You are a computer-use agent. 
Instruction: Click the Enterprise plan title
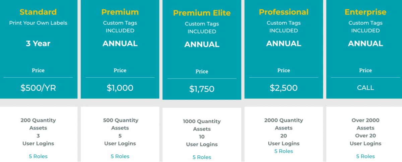click(x=365, y=12)
